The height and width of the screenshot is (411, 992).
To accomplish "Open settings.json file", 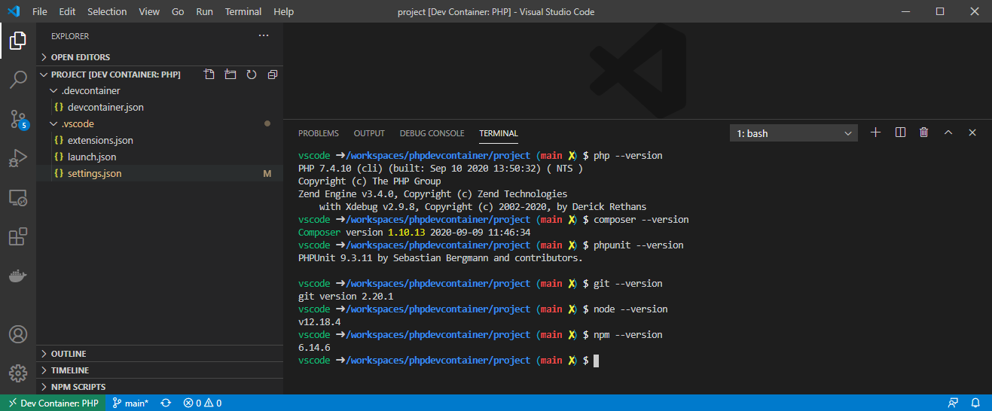I will point(160,174).
